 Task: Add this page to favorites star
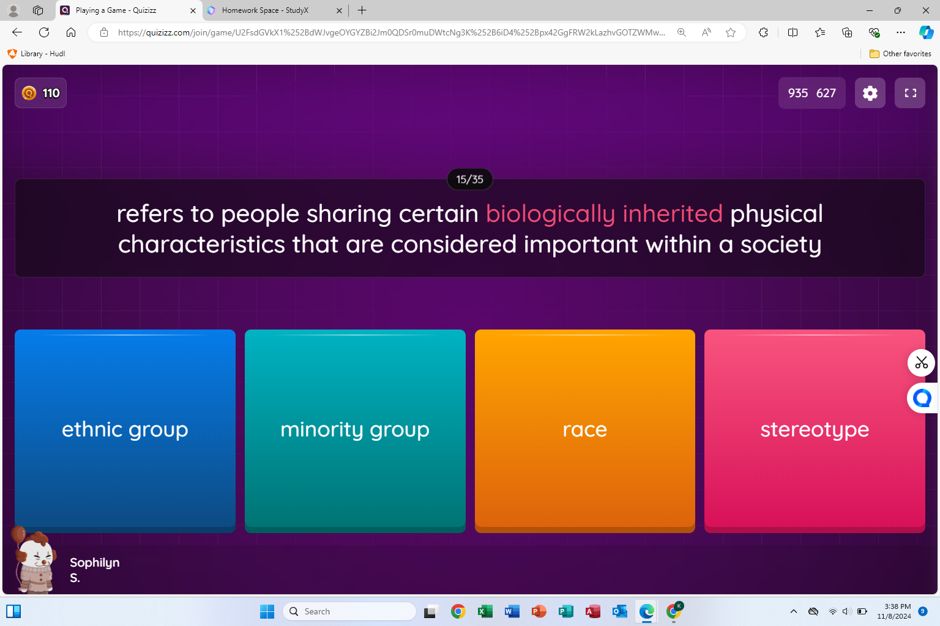pos(731,32)
